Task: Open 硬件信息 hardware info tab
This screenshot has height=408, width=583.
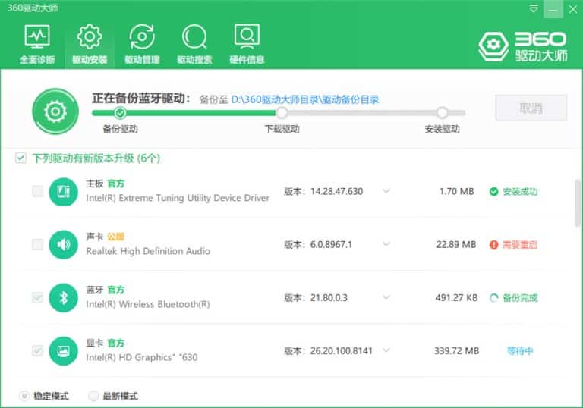Action: click(x=247, y=45)
